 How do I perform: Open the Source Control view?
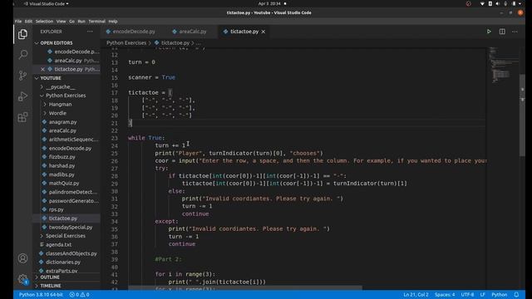pyautogui.click(x=22, y=76)
